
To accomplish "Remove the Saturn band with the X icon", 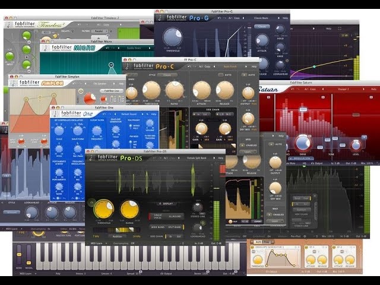I will (364, 137).
